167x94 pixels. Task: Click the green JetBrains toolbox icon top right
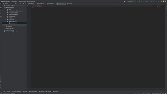pos(165,1)
